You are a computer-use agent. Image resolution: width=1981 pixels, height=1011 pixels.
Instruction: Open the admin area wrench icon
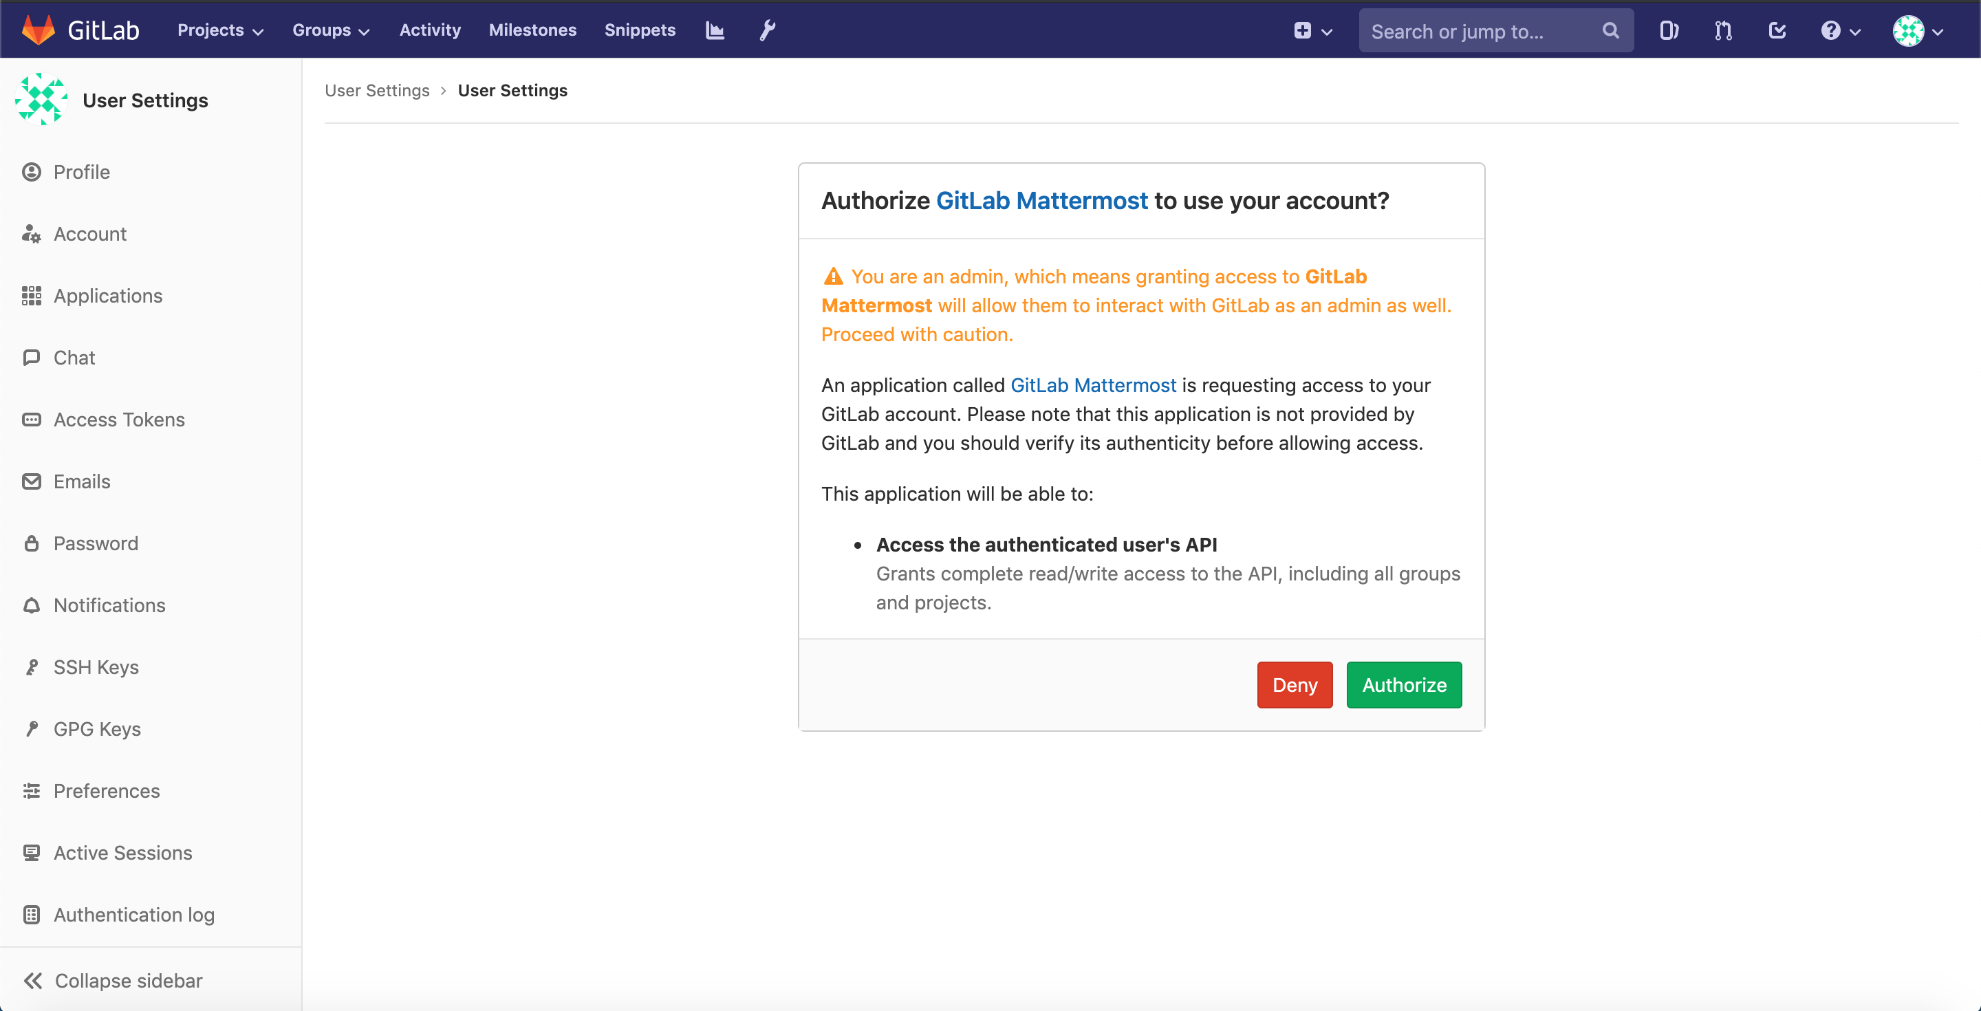[x=768, y=30]
